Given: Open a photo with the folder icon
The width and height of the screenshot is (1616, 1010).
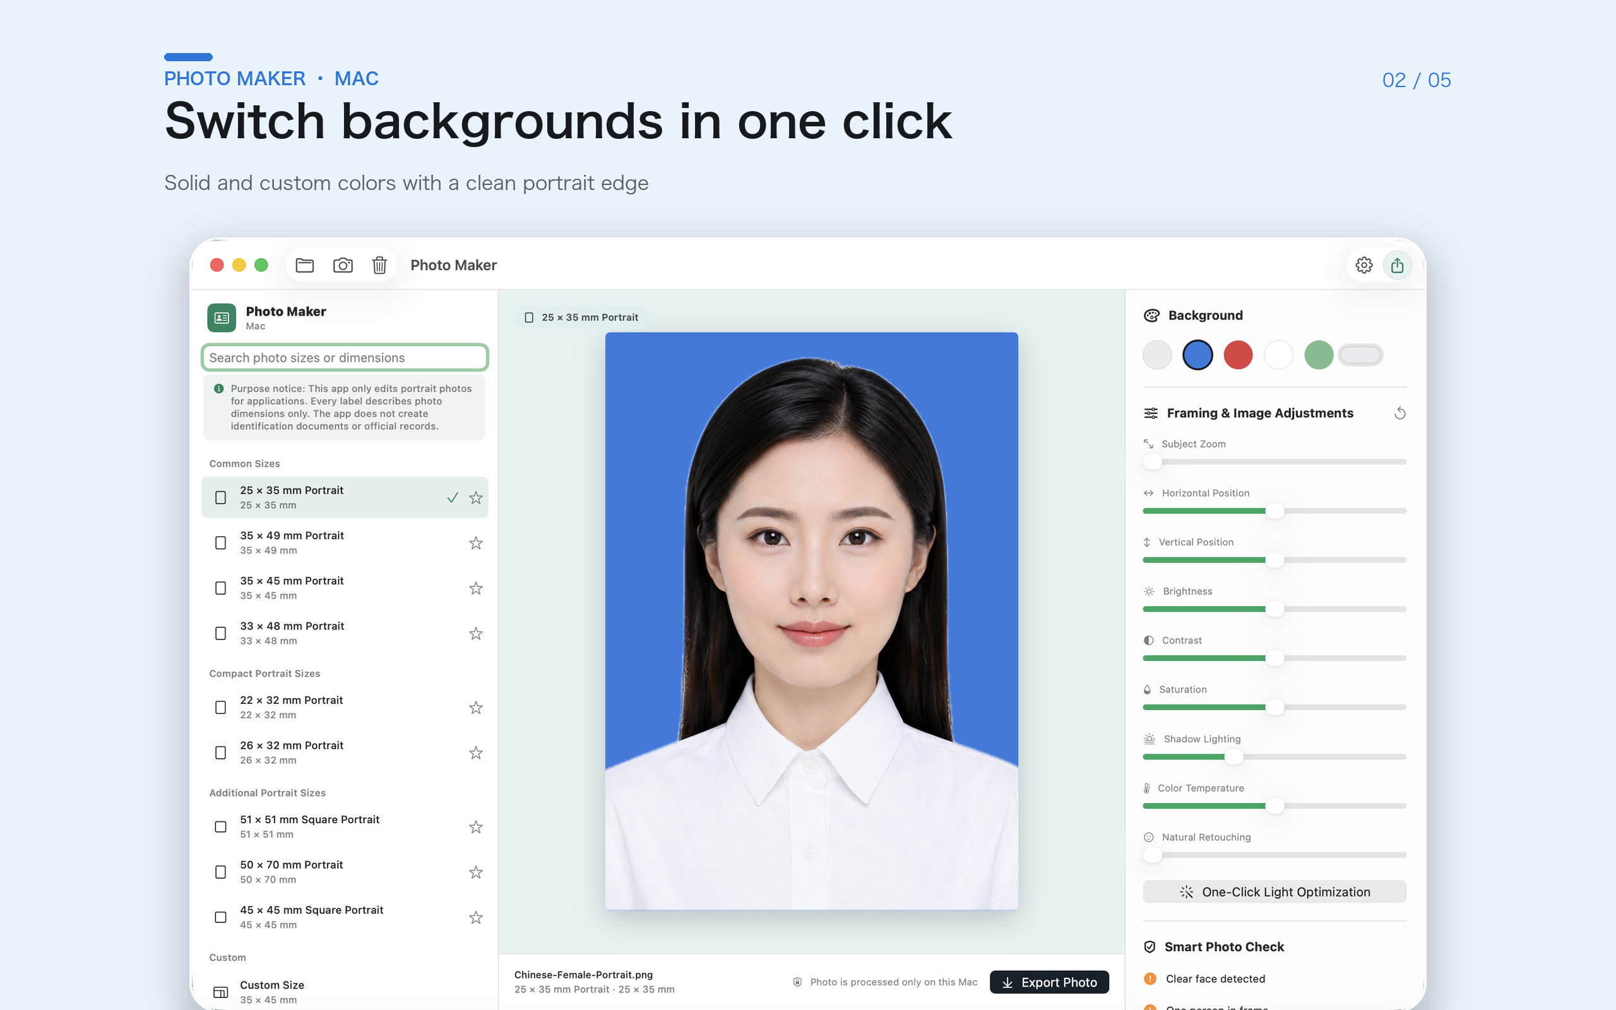Looking at the screenshot, I should [304, 265].
